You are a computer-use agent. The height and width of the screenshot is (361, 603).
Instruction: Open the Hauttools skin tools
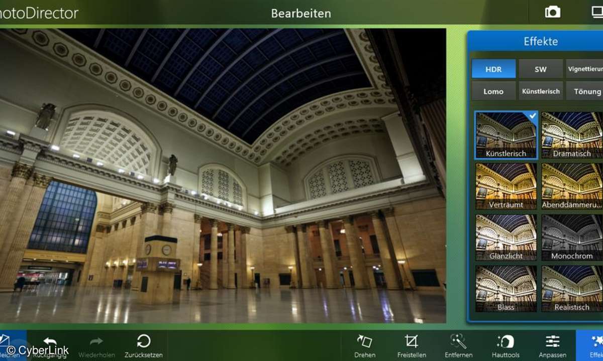pos(506,341)
